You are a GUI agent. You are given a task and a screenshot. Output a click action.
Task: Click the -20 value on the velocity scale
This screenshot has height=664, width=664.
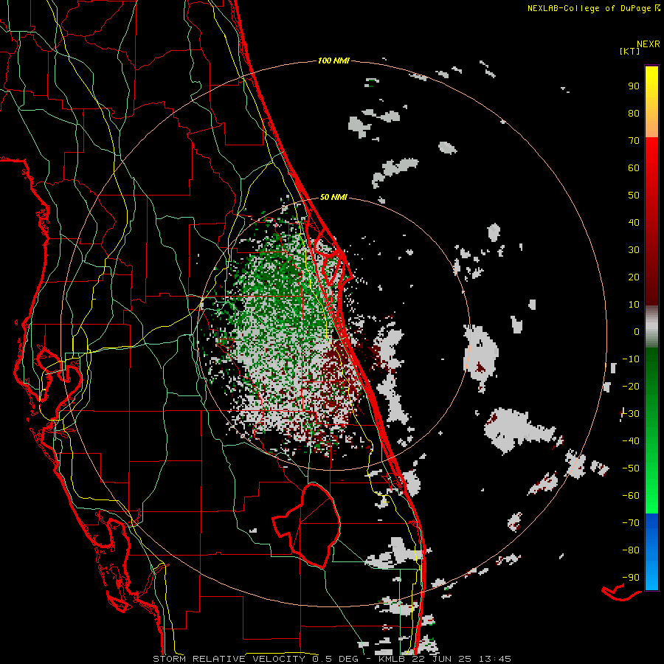(x=631, y=386)
